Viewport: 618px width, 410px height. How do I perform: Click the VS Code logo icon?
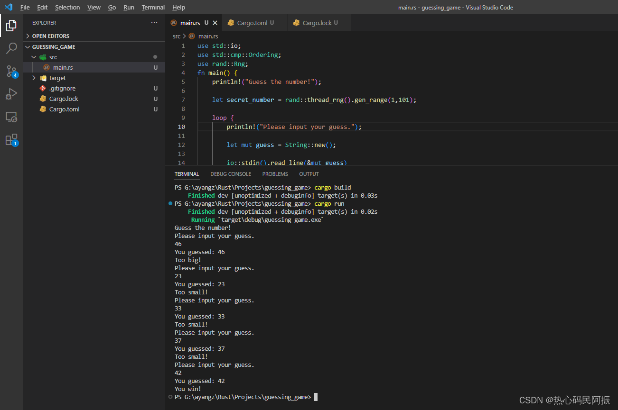pos(9,7)
